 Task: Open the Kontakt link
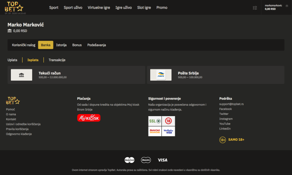pos(11,119)
